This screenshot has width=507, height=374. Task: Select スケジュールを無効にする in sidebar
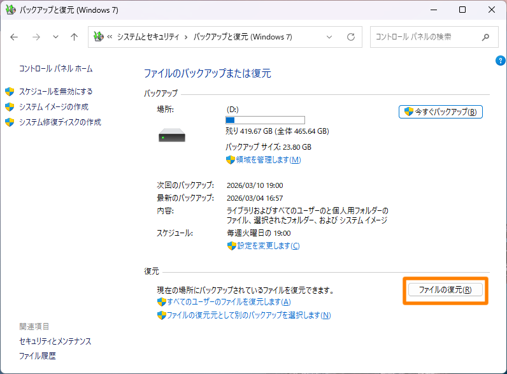click(x=55, y=91)
